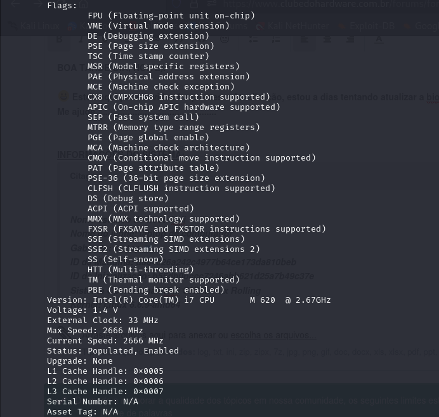This screenshot has height=417, width=439.
Task: Open the Kali NetHunter bookmark
Action: pos(292,26)
